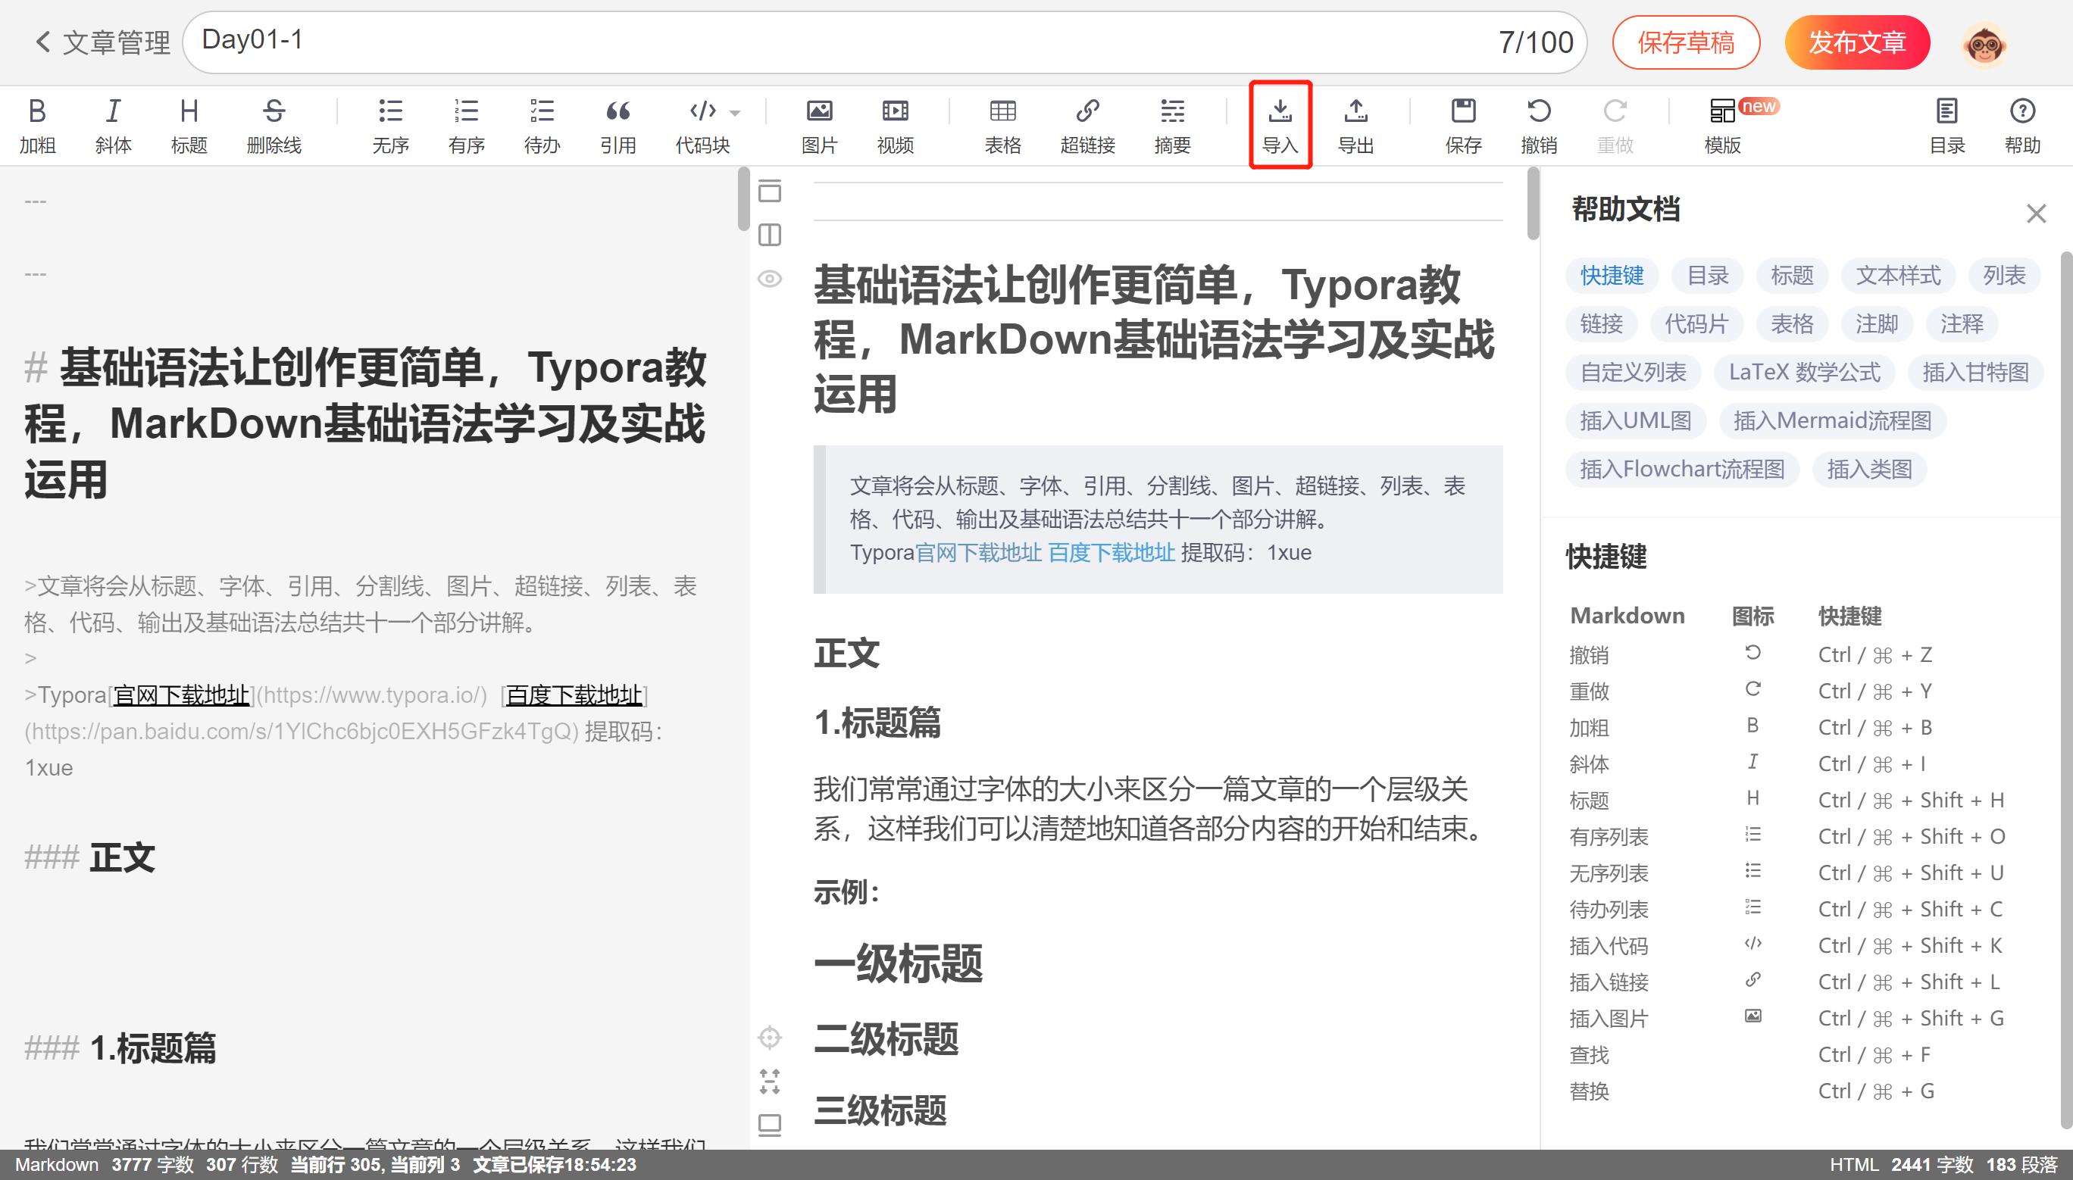Toggle the split-column view icon
The image size is (2073, 1180).
click(769, 235)
